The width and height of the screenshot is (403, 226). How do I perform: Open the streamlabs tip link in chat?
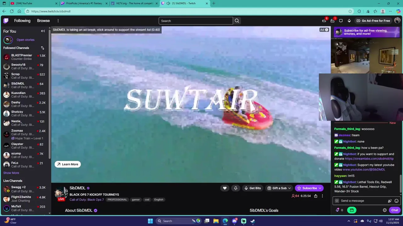tap(369, 159)
